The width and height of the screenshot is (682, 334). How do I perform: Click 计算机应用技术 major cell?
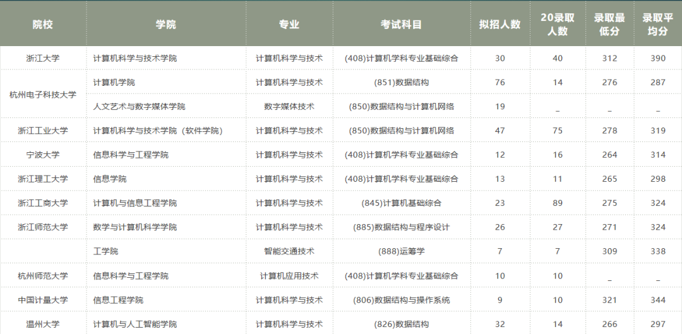tap(289, 276)
